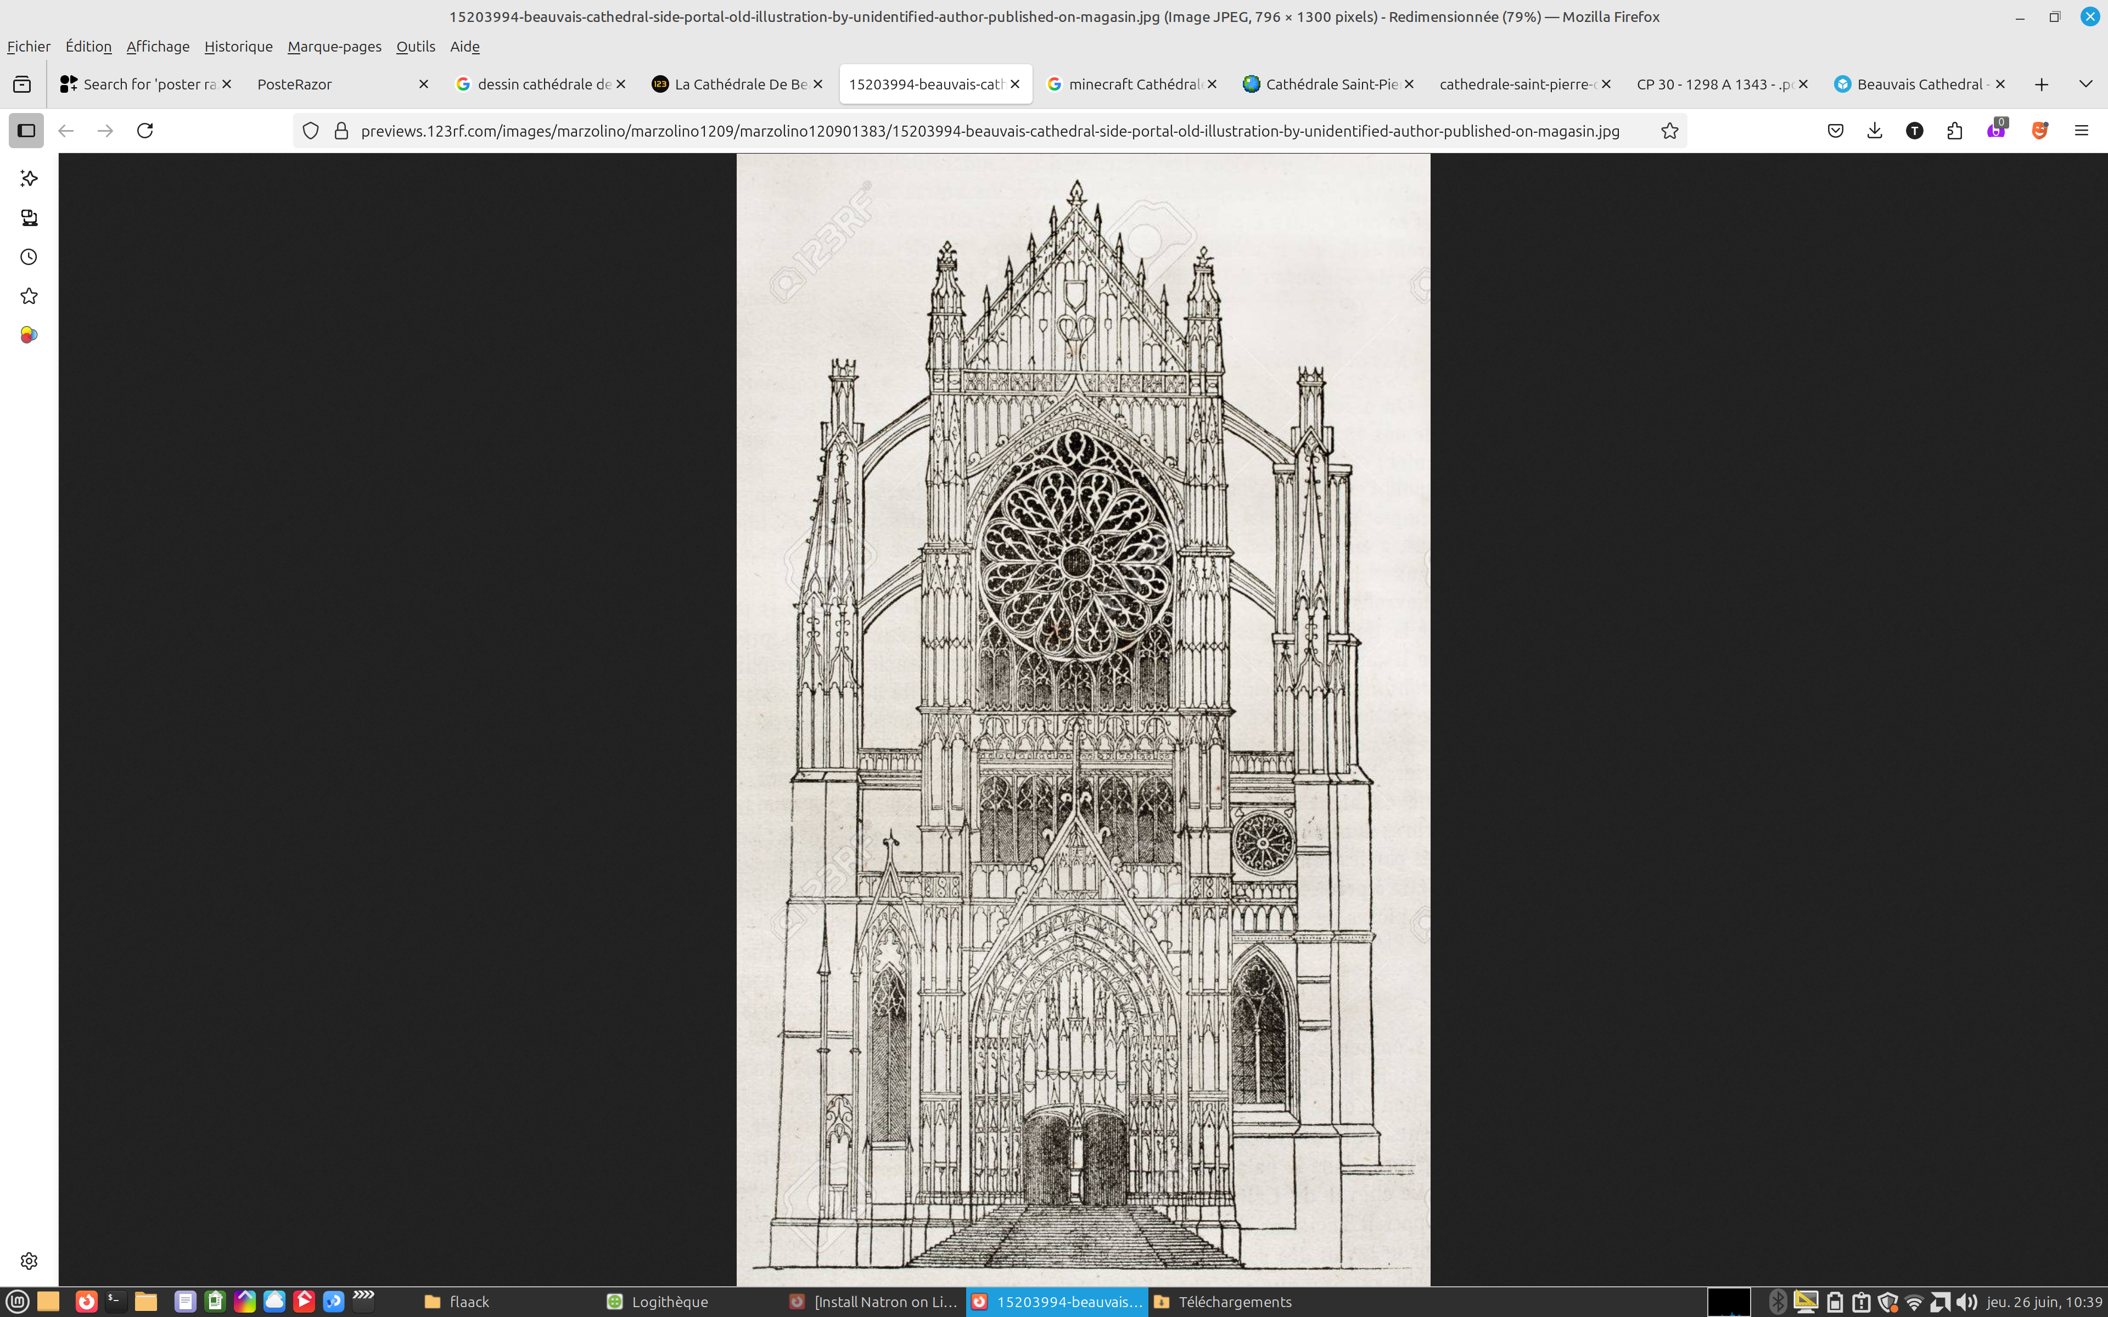The height and width of the screenshot is (1317, 2108).
Task: Click the Save to Pocket icon
Action: 1835,131
